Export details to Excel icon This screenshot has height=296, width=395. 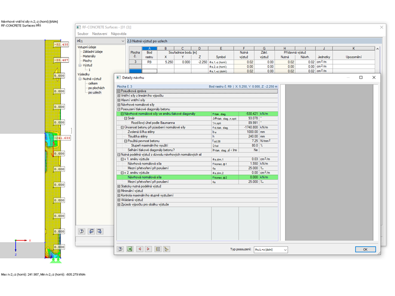coord(130,249)
